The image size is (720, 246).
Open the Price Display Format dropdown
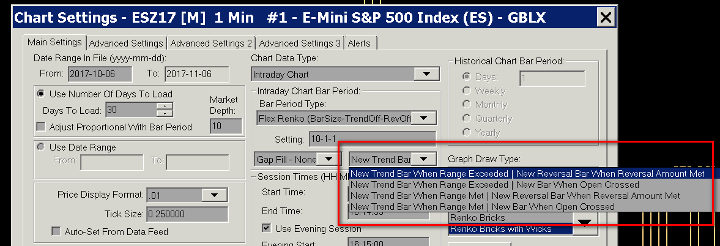pyautogui.click(x=215, y=195)
